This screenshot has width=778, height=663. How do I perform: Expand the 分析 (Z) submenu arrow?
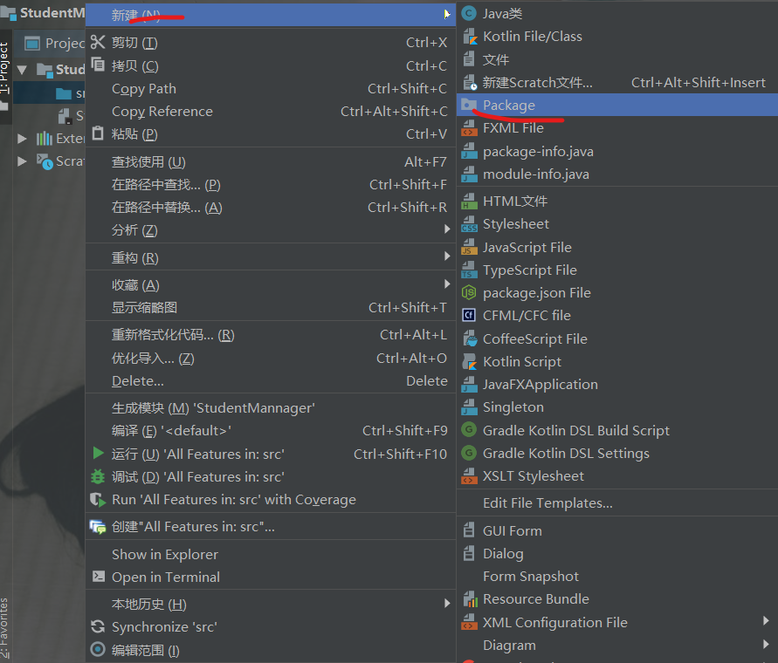click(447, 229)
